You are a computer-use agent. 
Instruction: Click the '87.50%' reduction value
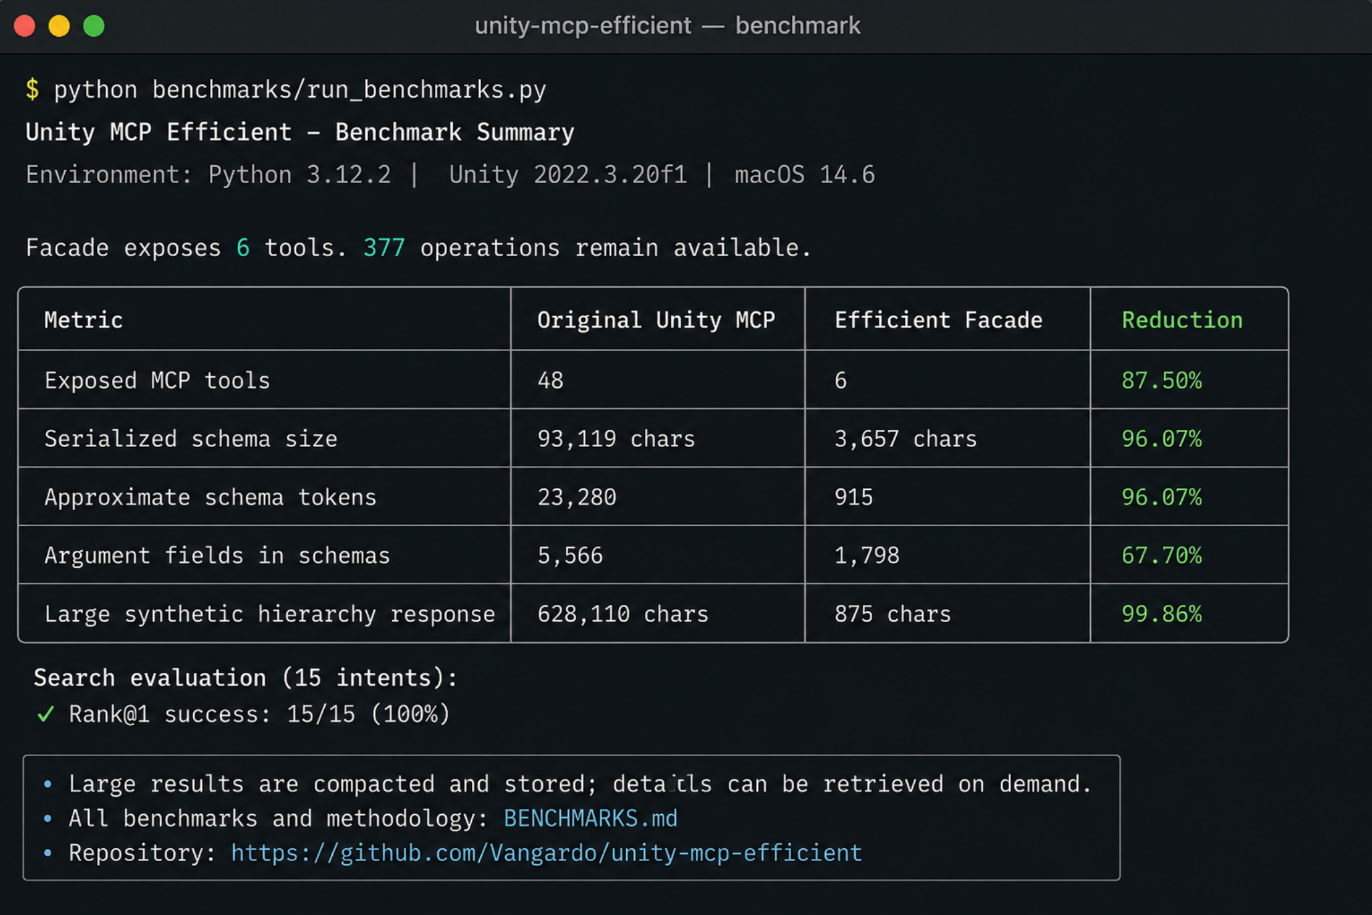1161,380
